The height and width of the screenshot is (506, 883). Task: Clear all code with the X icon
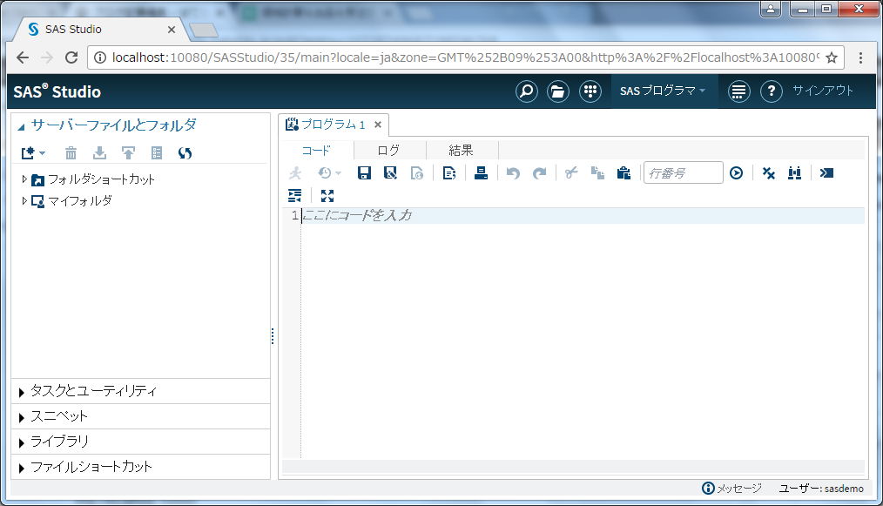pos(769,173)
